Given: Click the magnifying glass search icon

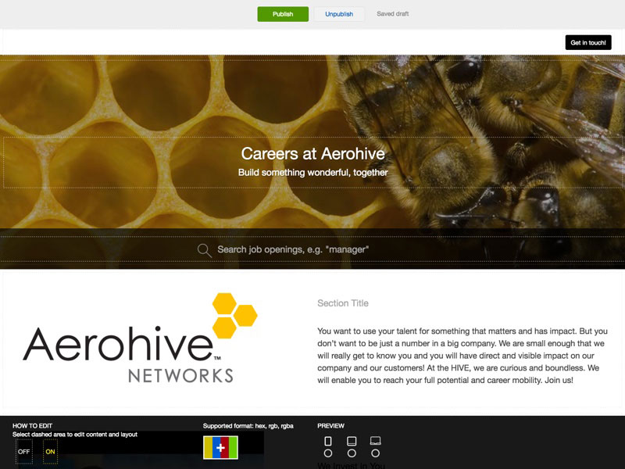Looking at the screenshot, I should click(205, 250).
